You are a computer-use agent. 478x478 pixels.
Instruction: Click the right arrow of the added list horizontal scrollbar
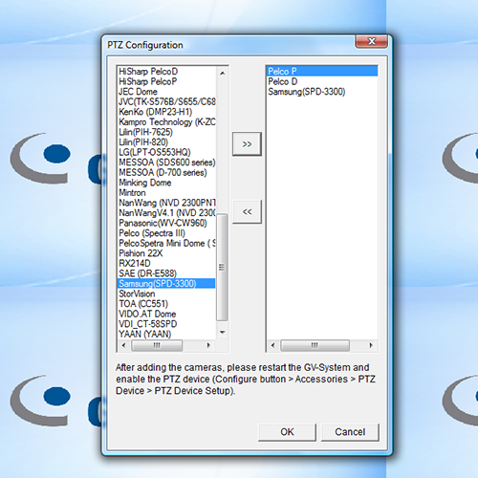371,345
